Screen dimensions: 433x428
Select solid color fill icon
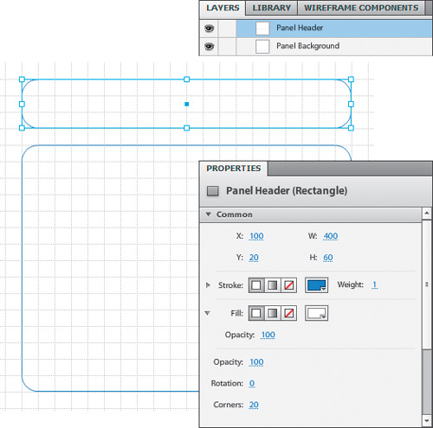(x=256, y=313)
